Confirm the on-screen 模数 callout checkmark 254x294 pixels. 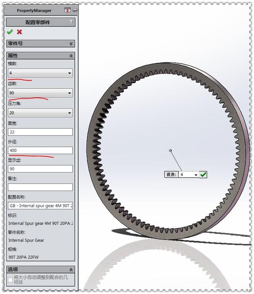click(x=203, y=175)
